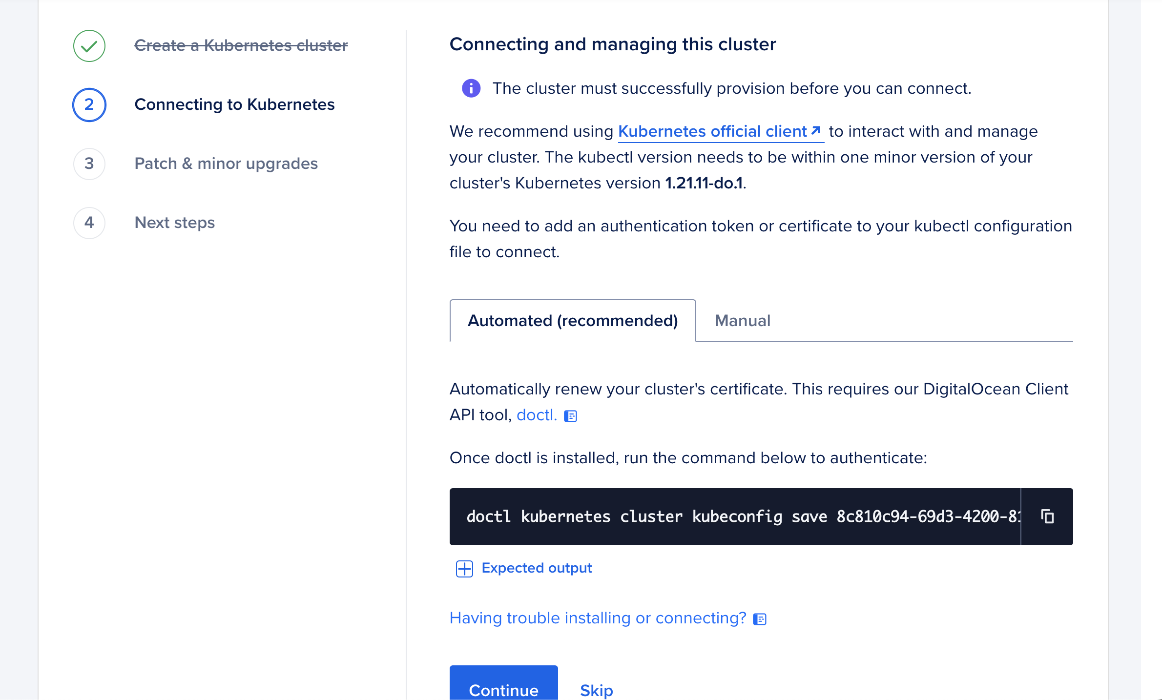Image resolution: width=1162 pixels, height=700 pixels.
Task: Switch to the Automated (recommended) tab
Action: 573,321
